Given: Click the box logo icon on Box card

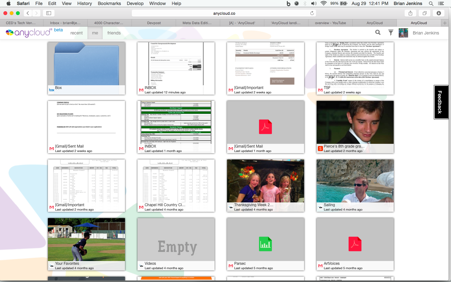Looking at the screenshot, I should coord(52,90).
